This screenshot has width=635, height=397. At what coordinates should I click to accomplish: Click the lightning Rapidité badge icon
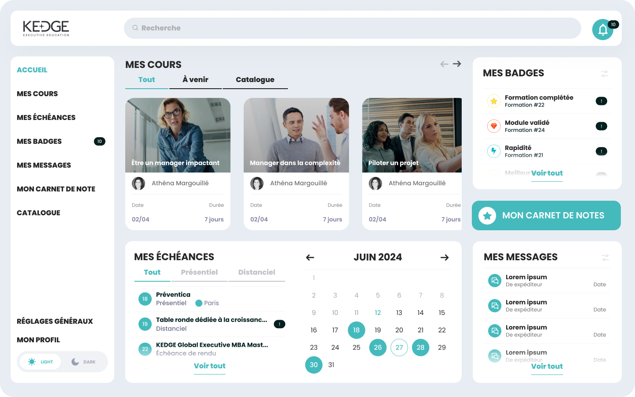(x=494, y=151)
